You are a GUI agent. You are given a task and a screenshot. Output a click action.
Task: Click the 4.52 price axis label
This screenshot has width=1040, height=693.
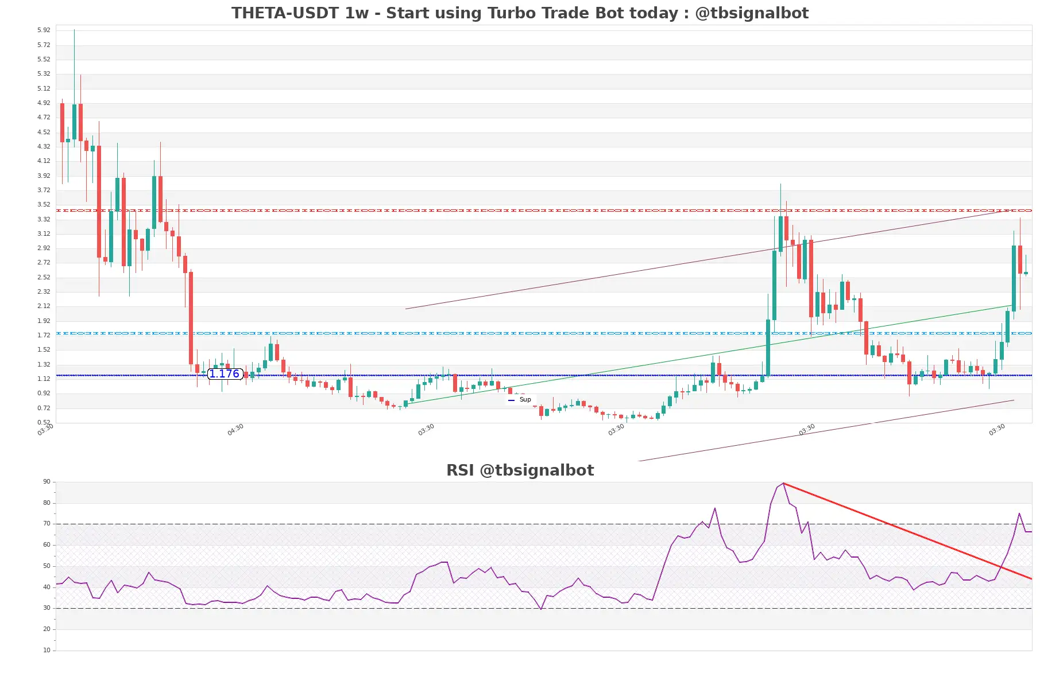click(x=44, y=132)
